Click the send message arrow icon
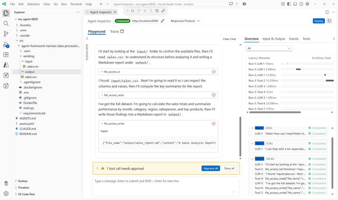Screen dimensions: 338x200 (234, 192)
